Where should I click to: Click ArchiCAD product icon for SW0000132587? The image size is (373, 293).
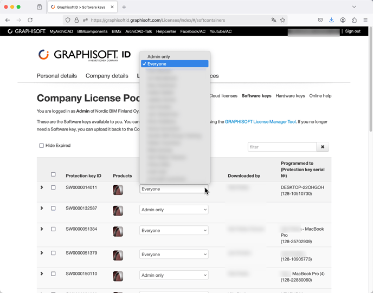[118, 211]
